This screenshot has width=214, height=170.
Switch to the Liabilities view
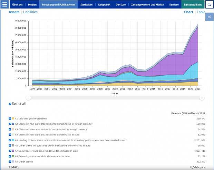(30, 12)
